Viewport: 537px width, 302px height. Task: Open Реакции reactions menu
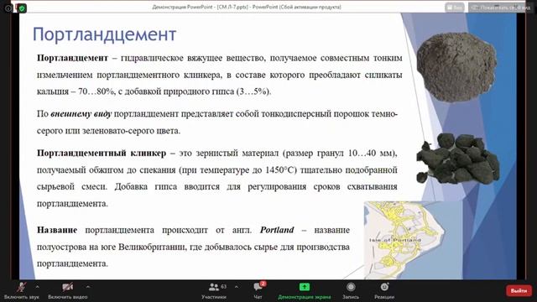(384, 290)
